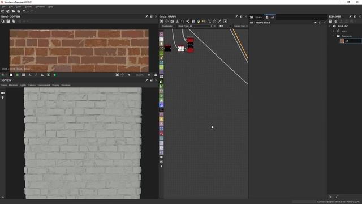Open the Edit menu
The width and height of the screenshot is (362, 204).
click(11, 7)
